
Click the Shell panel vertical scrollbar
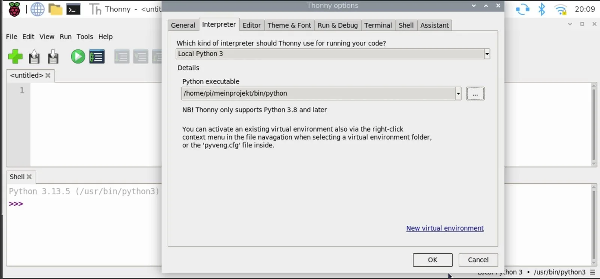[594, 225]
